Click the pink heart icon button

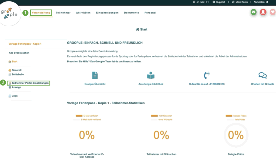(272, 12)
